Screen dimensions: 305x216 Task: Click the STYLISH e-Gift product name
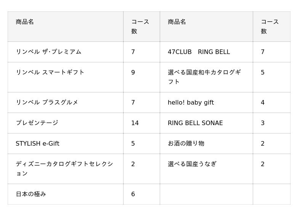(x=37, y=143)
